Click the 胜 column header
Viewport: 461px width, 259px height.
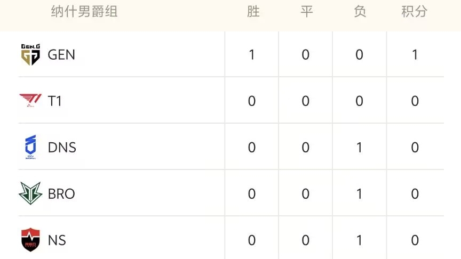click(x=253, y=12)
